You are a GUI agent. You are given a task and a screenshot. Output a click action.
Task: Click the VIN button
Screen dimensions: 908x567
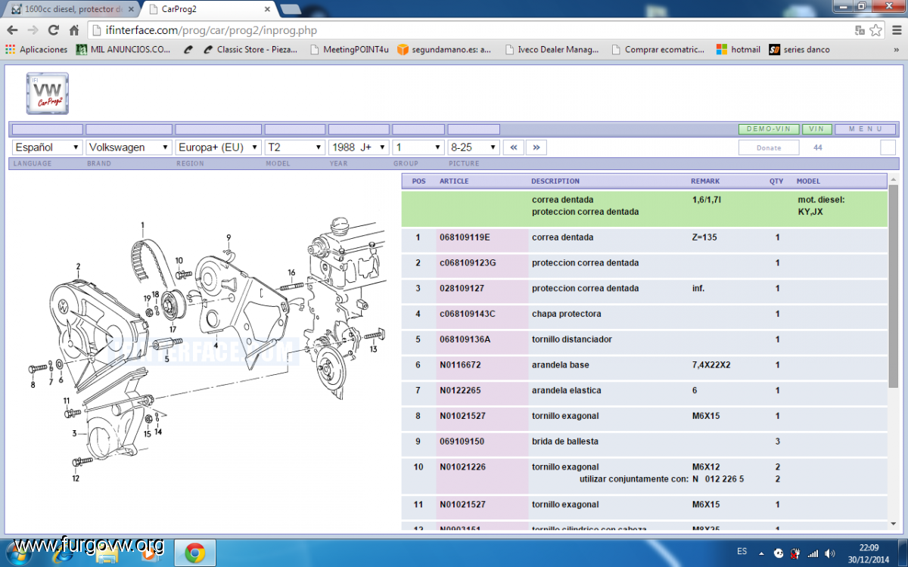pos(816,129)
